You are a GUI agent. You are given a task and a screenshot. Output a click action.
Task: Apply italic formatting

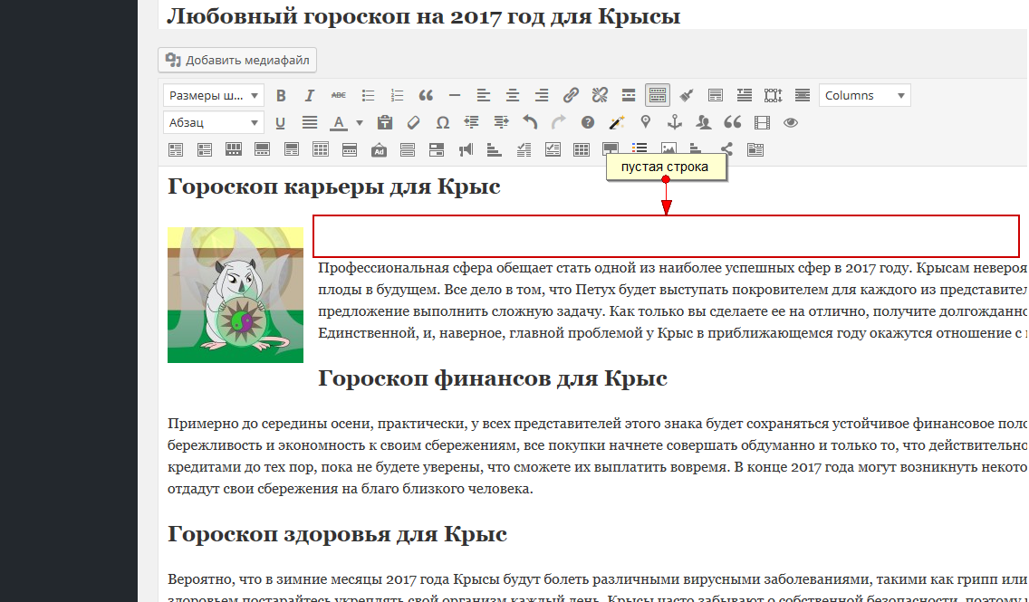pyautogui.click(x=309, y=95)
